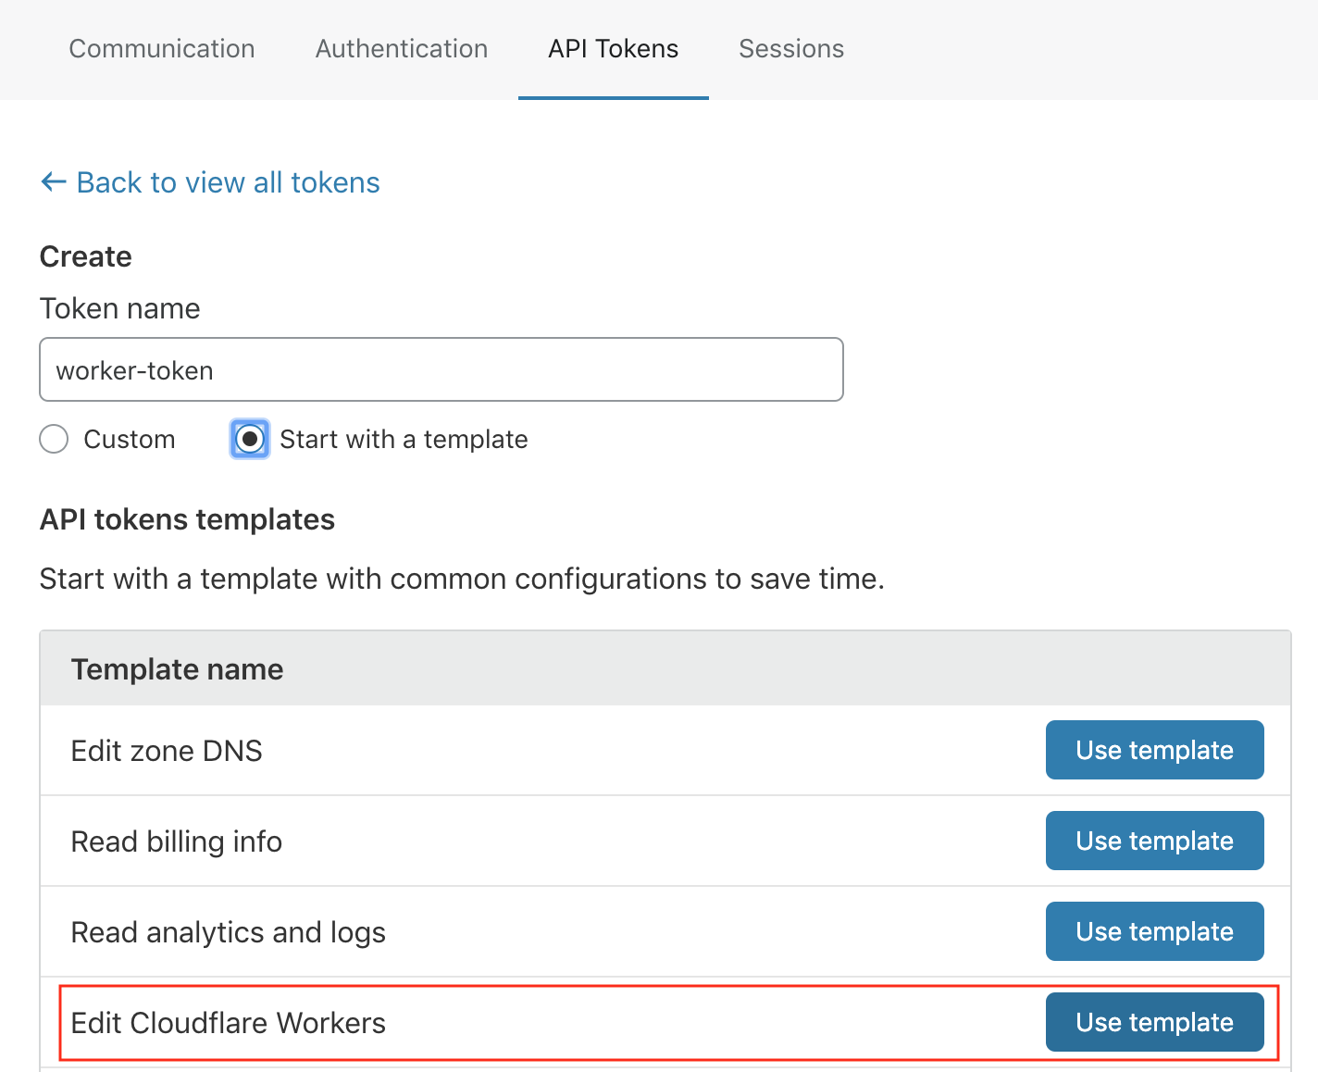The width and height of the screenshot is (1318, 1072).
Task: Click the Edit Cloudflare Workers row name
Action: [x=228, y=1023]
